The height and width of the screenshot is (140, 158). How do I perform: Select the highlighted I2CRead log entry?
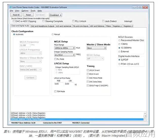pyautogui.click(x=77, y=119)
